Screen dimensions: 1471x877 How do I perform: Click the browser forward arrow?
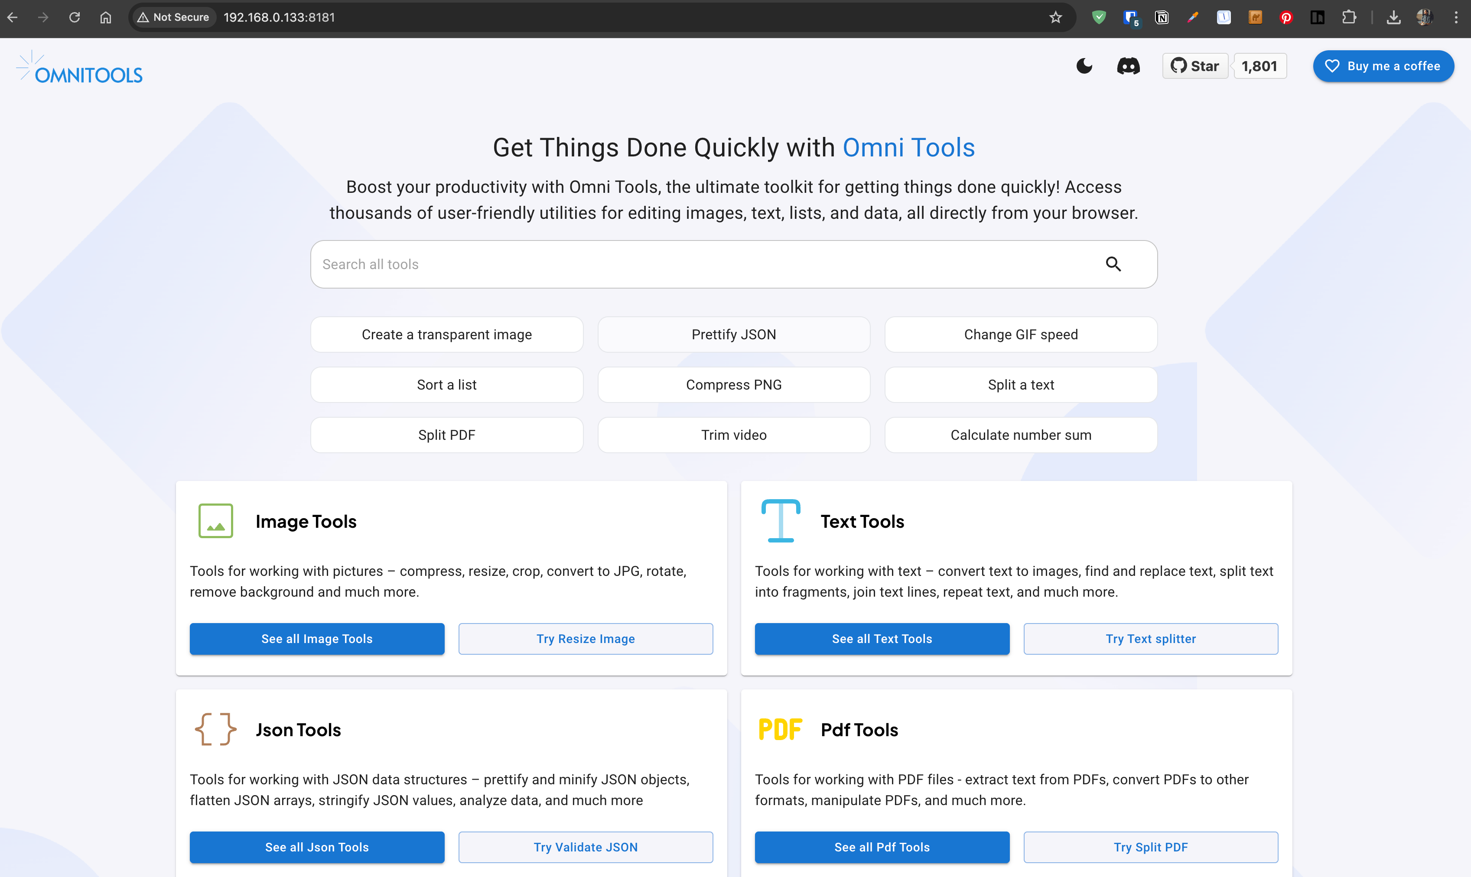coord(43,17)
